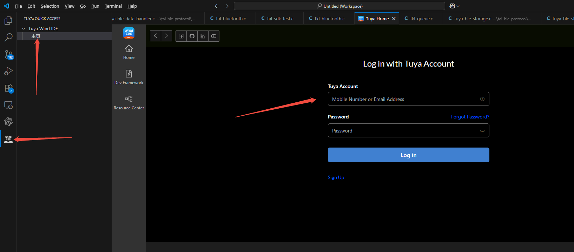Screen dimensions: 574x252
Task: Go to Home in Tuya sidebar
Action: (129, 52)
